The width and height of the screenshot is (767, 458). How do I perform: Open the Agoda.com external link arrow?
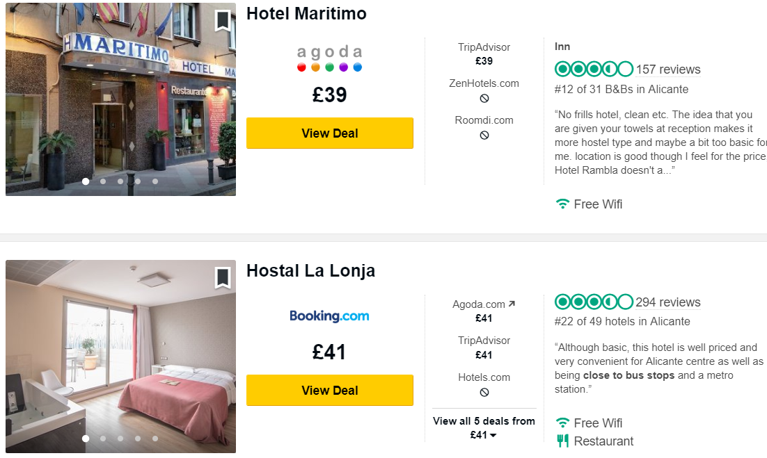point(512,304)
